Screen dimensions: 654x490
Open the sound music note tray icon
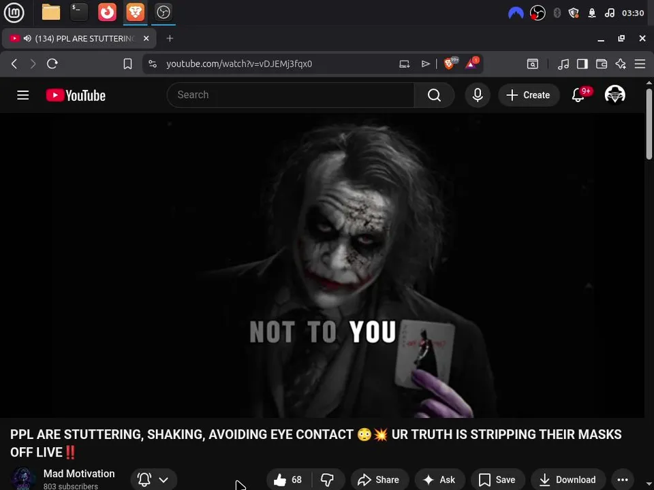[609, 14]
